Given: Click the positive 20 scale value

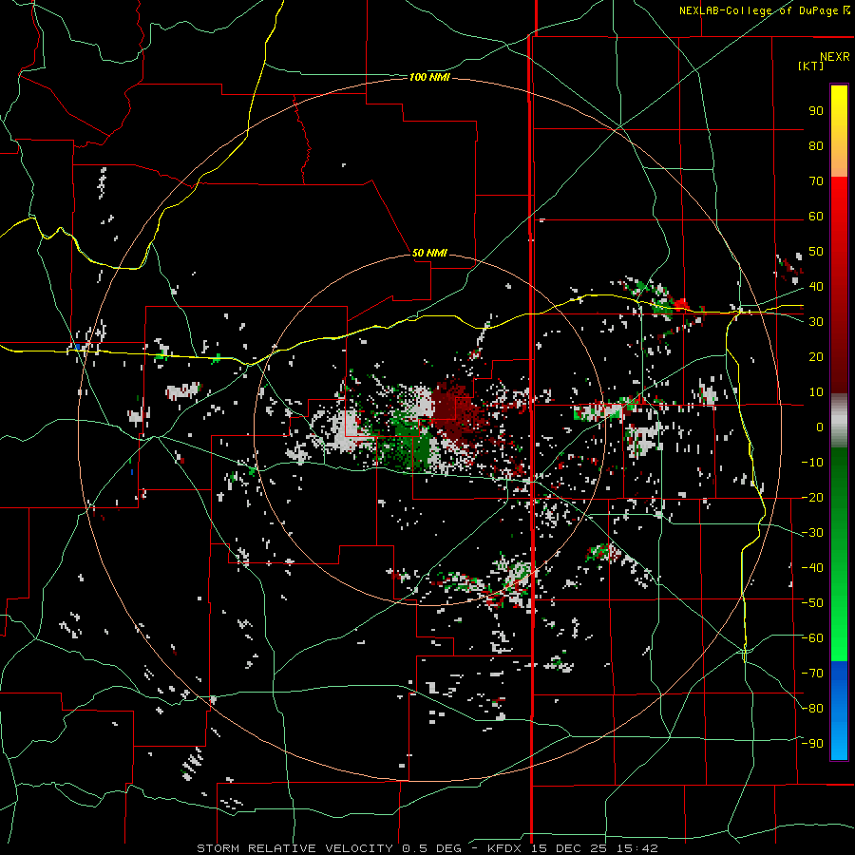Looking at the screenshot, I should tap(816, 357).
